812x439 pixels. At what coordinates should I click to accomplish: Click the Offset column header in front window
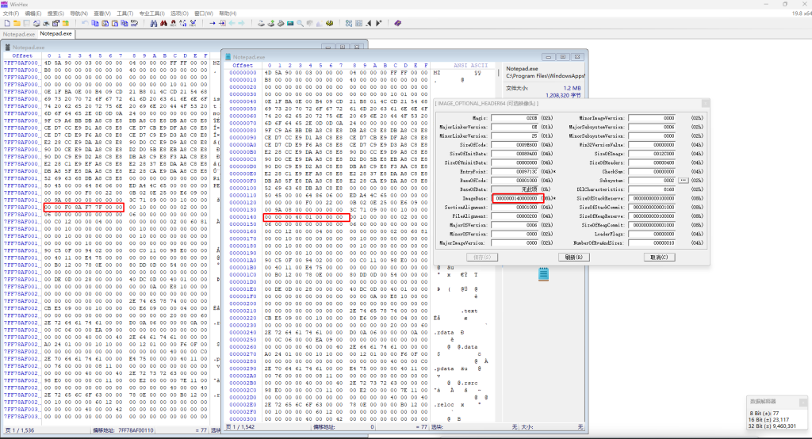(x=243, y=65)
